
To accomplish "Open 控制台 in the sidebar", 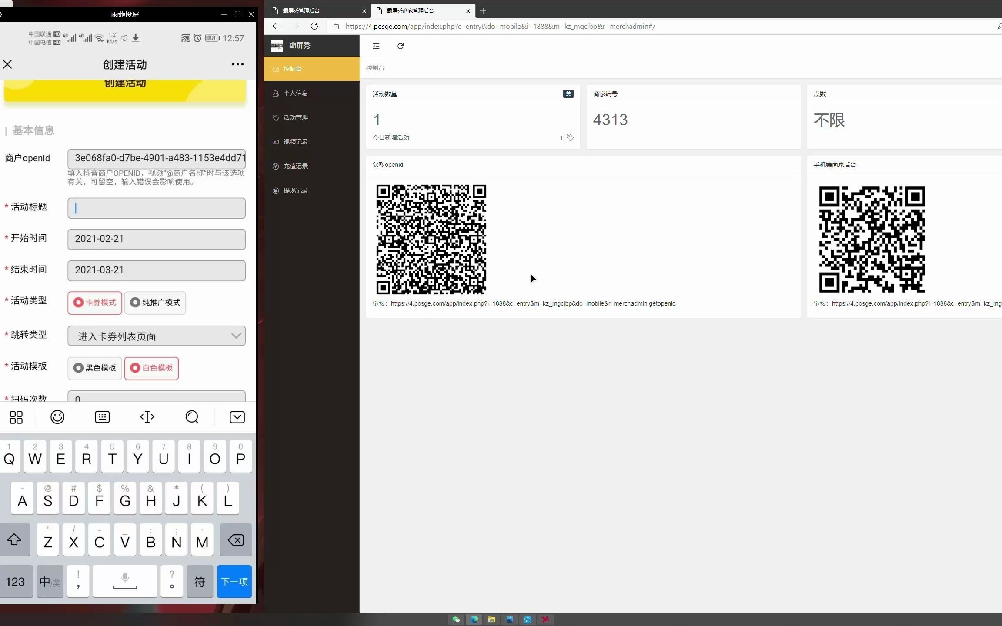I will pos(311,69).
